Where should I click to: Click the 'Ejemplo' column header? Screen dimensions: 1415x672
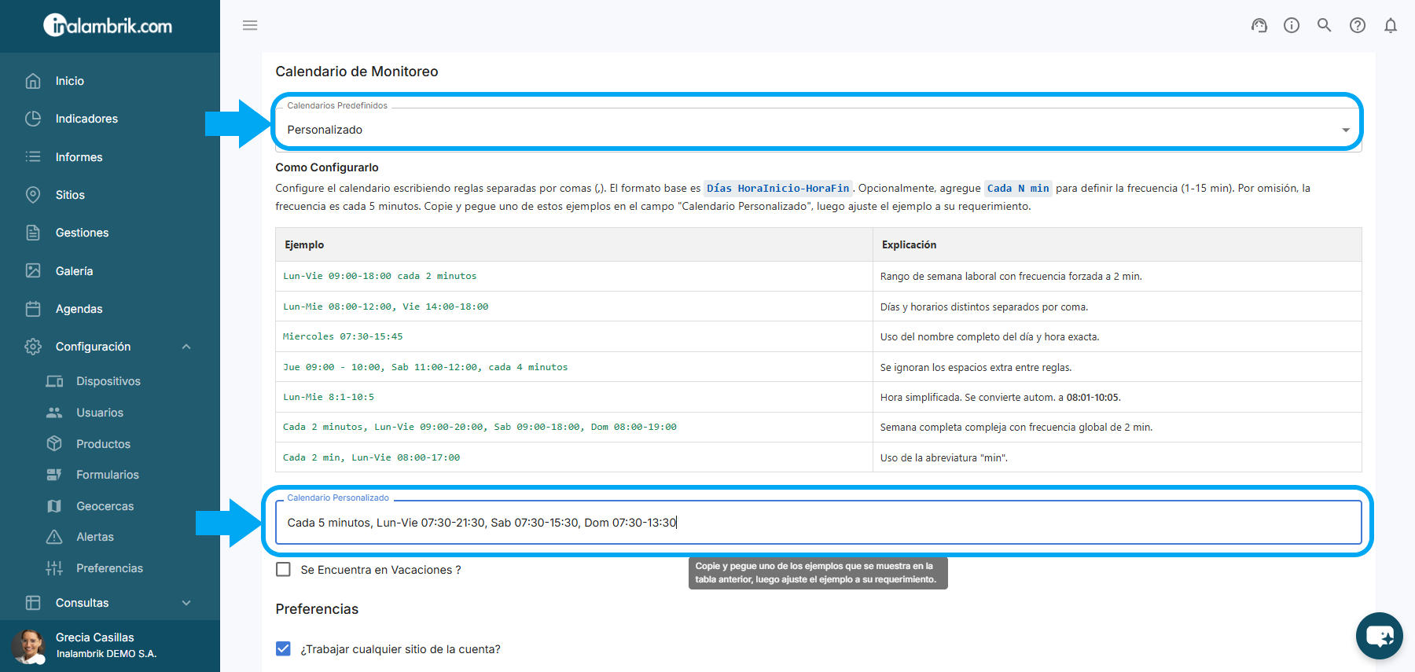tap(304, 244)
